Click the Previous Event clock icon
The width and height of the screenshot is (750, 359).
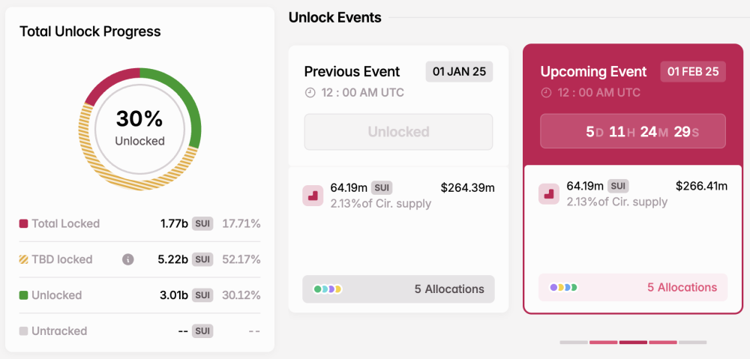point(310,93)
